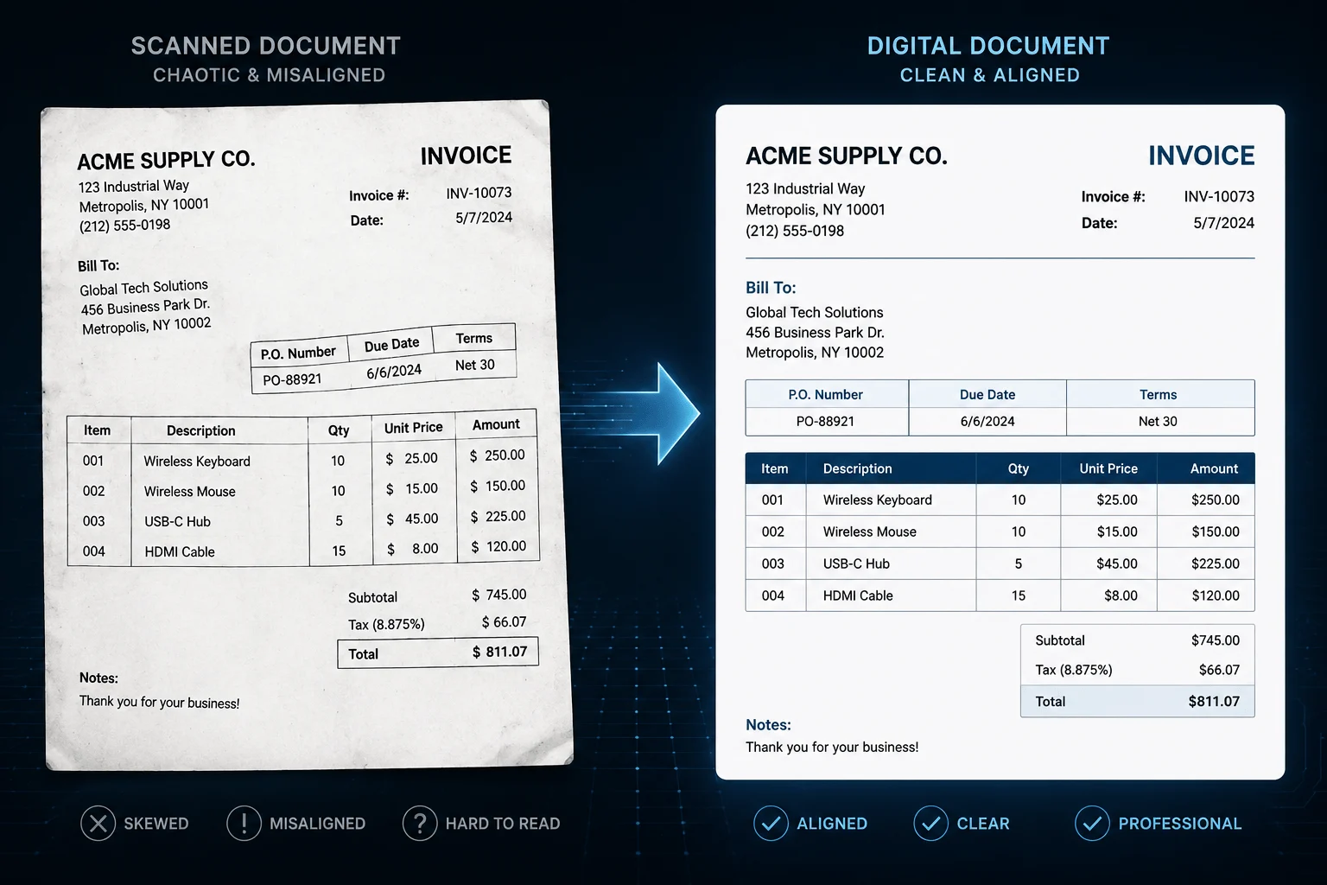The image size is (1327, 885).
Task: Click the CLEAN & ALIGNED subtitle
Action: [x=990, y=75]
